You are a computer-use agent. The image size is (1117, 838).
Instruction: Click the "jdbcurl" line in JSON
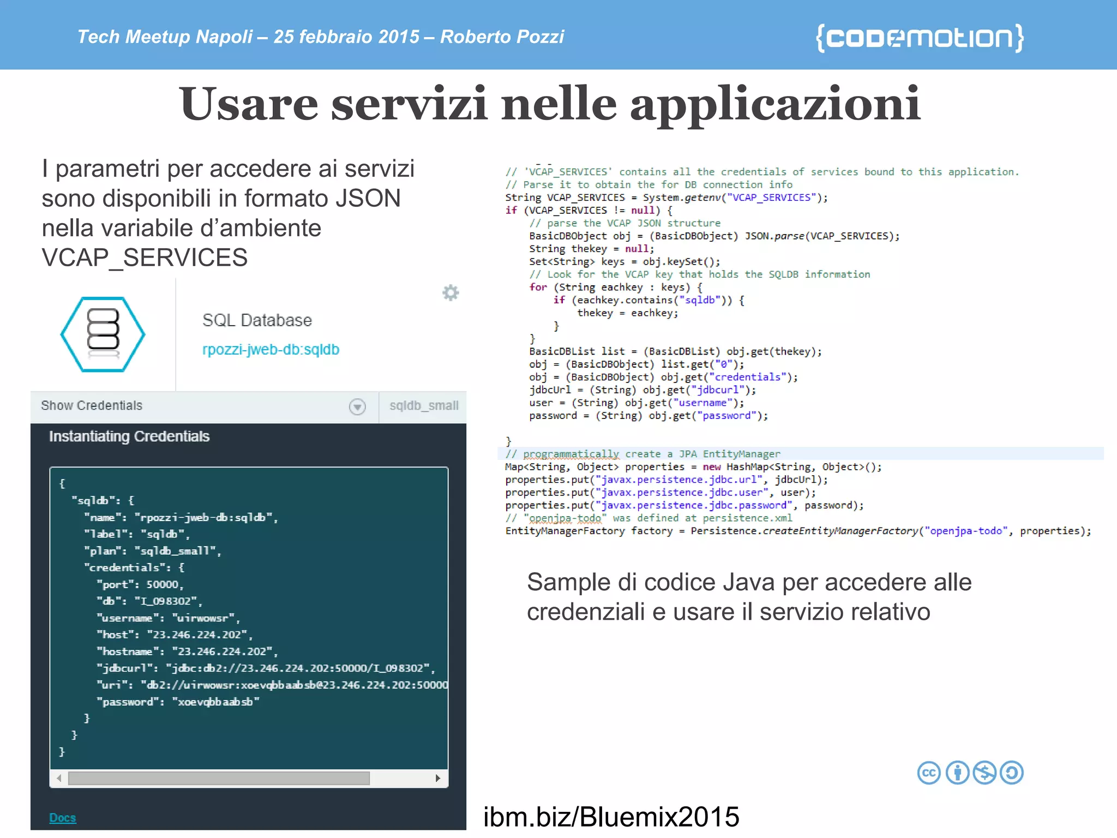(x=266, y=668)
